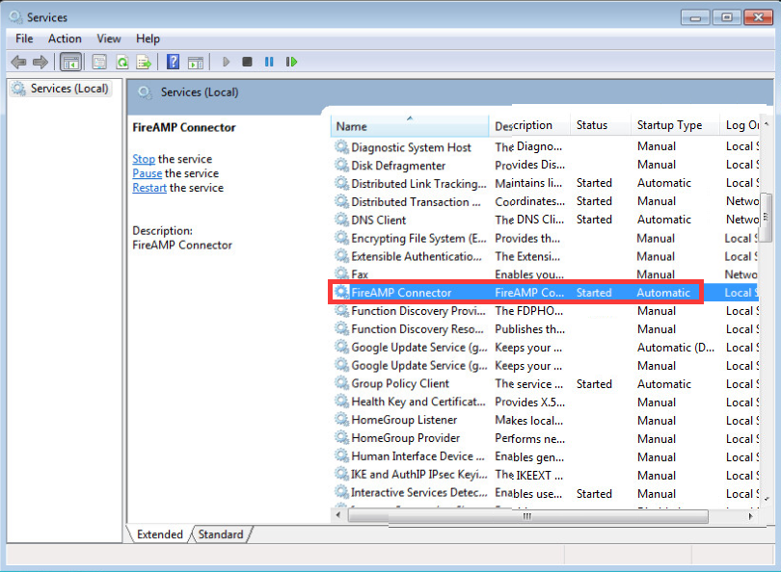Open the Properties toolbar icon
Viewport: 781px width, 572px height.
(x=99, y=63)
